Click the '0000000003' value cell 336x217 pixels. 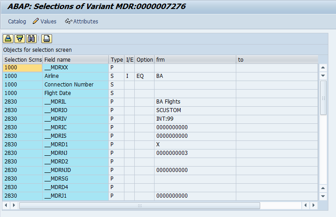(195, 154)
